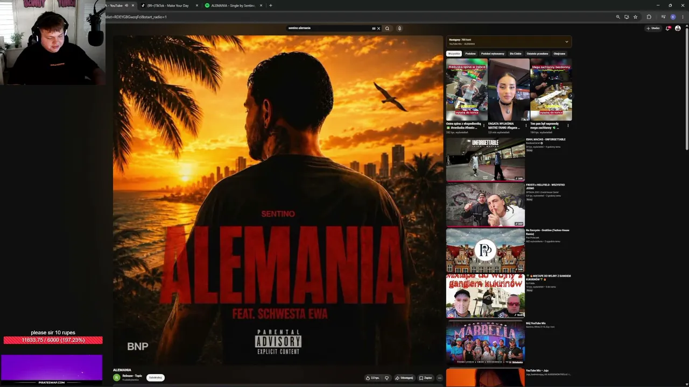Open more actions (three dots) under the video
This screenshot has width=689, height=387.
tap(439, 378)
